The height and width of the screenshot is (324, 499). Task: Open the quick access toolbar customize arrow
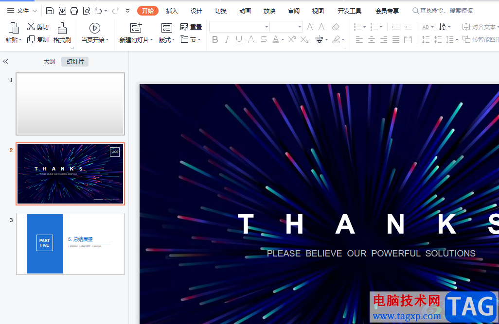click(127, 11)
